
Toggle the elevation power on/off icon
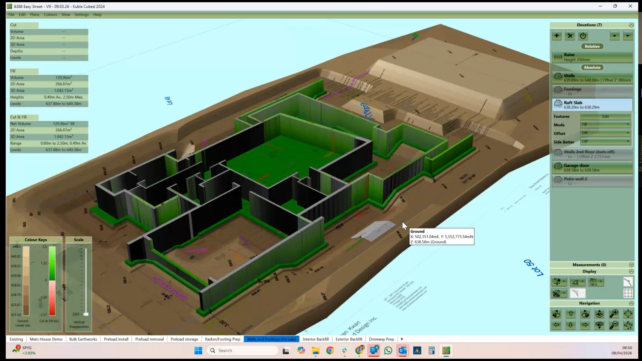[583, 36]
